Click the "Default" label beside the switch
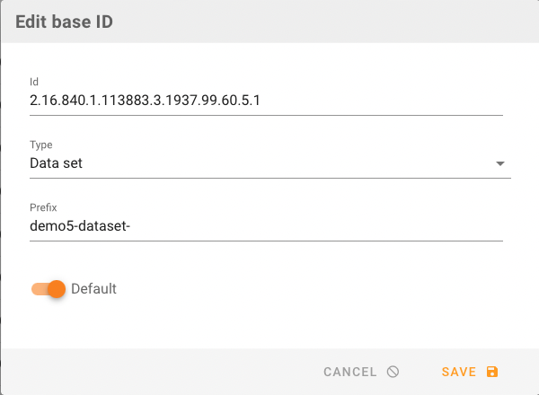This screenshot has height=395, width=539. pyautogui.click(x=93, y=289)
